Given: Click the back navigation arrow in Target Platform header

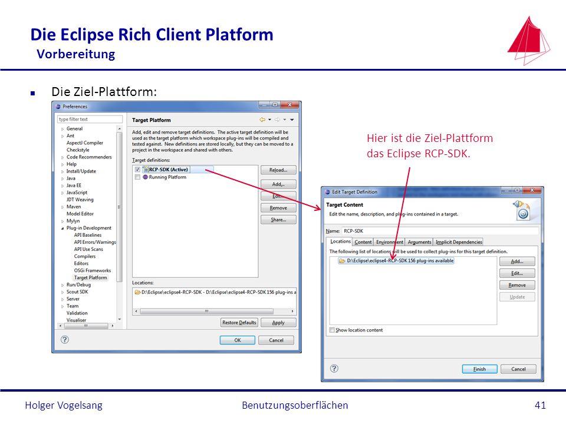Looking at the screenshot, I should (x=262, y=120).
